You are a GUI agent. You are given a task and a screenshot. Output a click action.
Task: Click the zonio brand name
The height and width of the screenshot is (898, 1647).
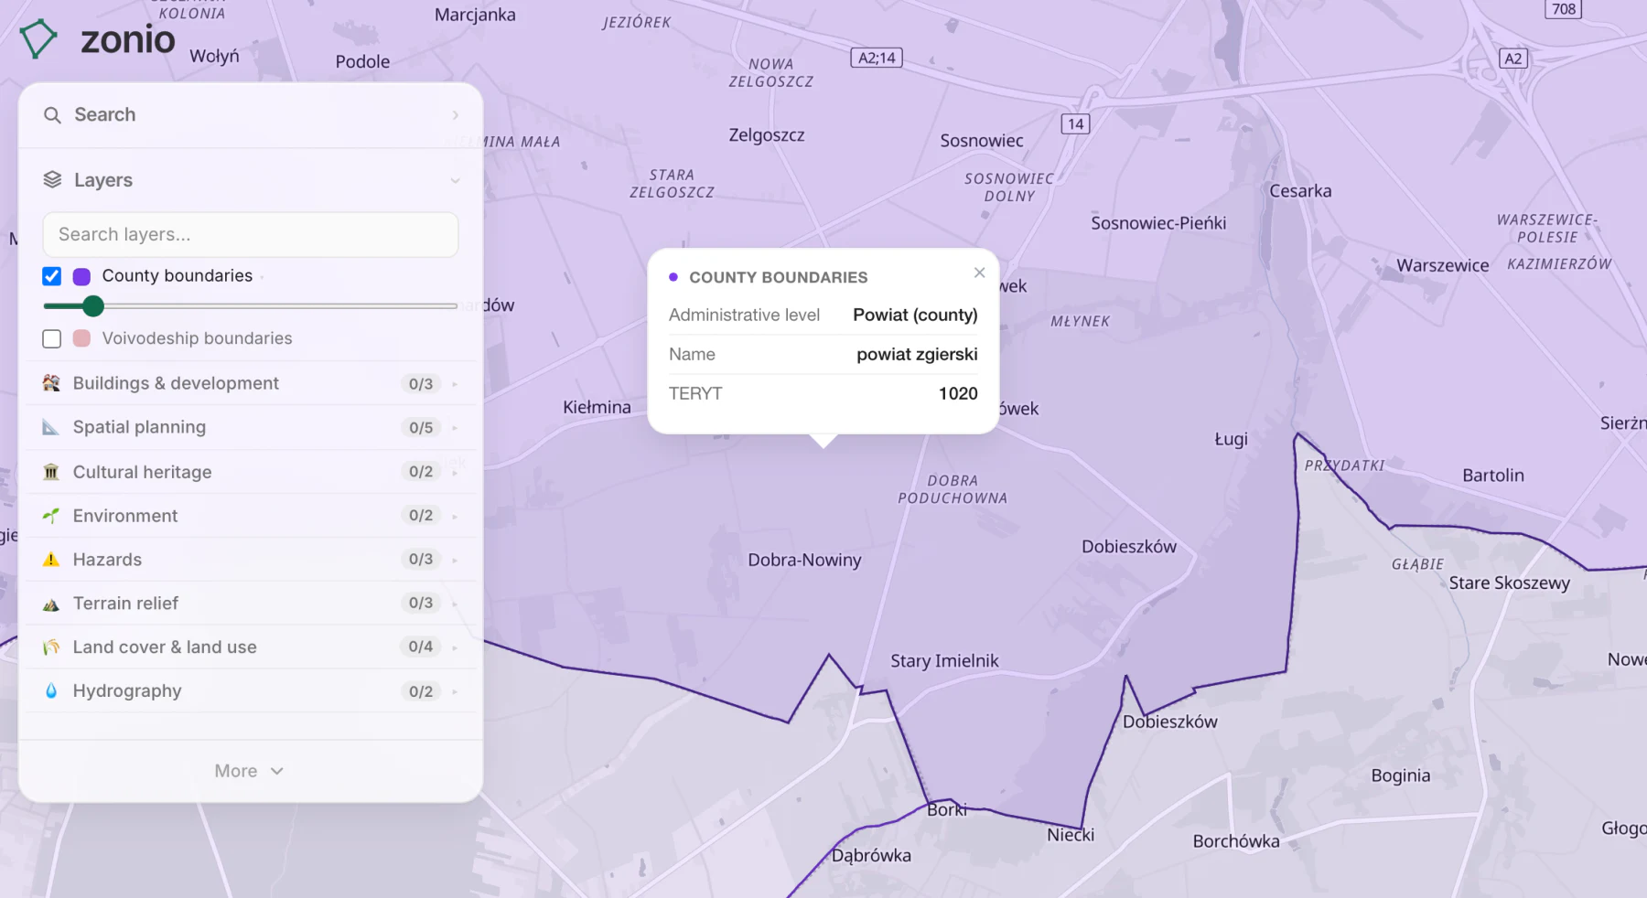pos(128,39)
